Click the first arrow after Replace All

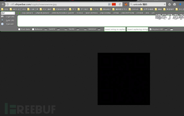[x=166, y=29]
